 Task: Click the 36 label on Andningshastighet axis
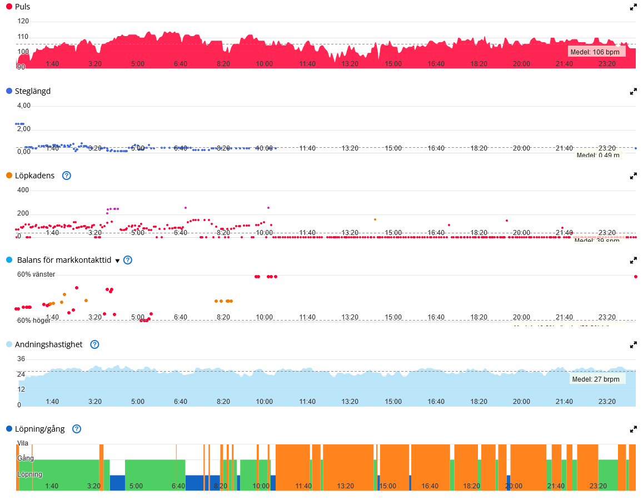21,359
